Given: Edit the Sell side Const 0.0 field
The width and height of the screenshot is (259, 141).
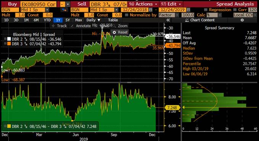Looking at the screenshot, I should click(x=117, y=15).
